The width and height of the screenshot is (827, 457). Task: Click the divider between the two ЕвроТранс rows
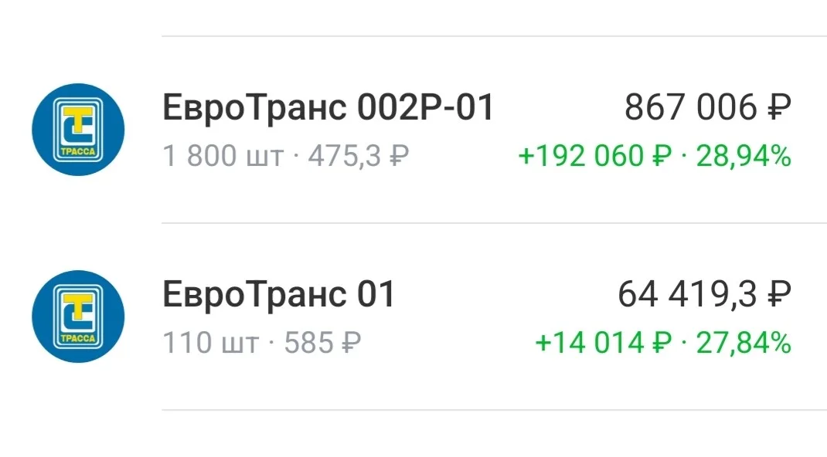point(494,222)
